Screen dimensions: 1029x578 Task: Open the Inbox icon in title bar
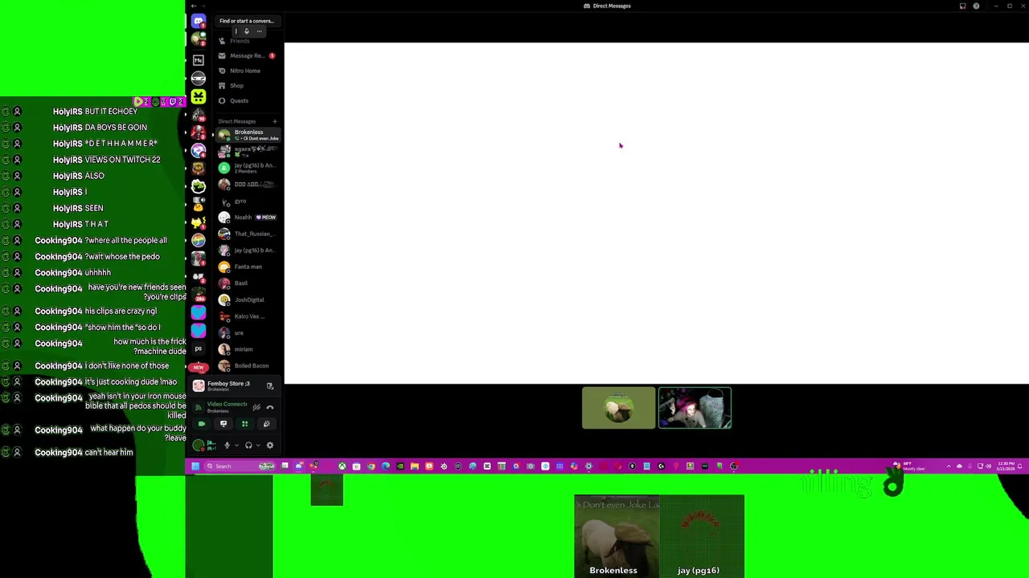pos(962,6)
